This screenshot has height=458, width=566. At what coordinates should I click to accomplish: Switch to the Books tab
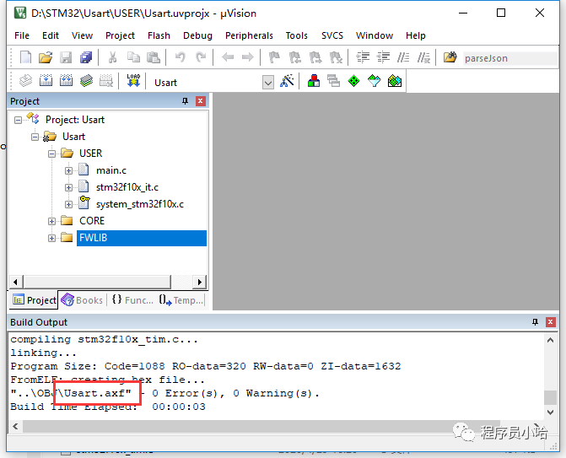82,300
